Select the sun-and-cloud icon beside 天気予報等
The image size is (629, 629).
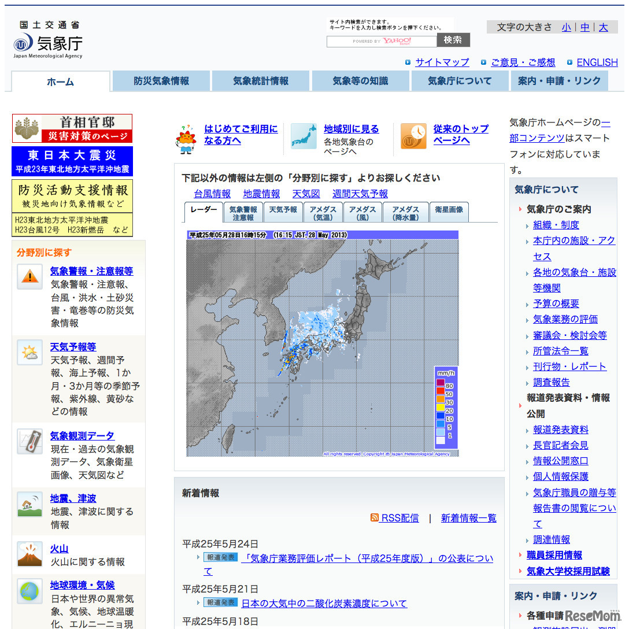click(29, 351)
